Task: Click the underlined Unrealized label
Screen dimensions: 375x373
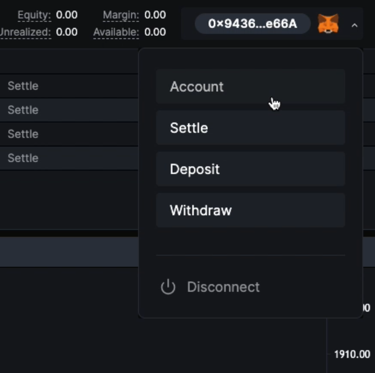Action: click(25, 32)
